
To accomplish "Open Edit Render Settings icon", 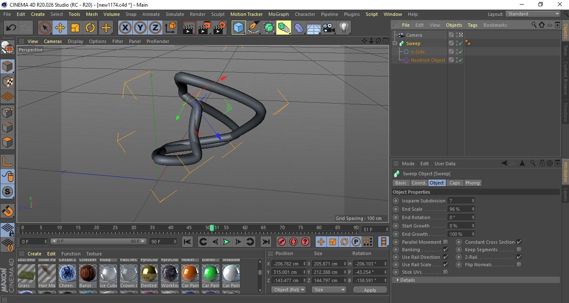I will 220,28.
